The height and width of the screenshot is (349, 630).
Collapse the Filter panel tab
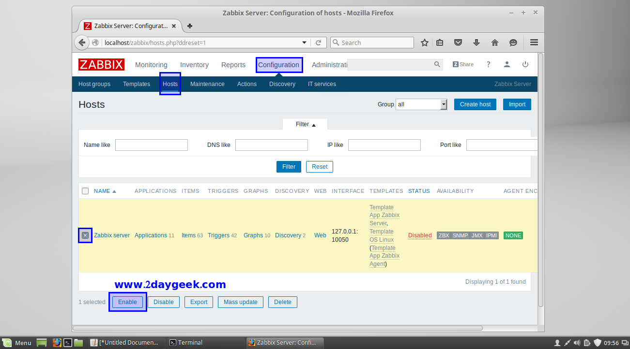[305, 124]
